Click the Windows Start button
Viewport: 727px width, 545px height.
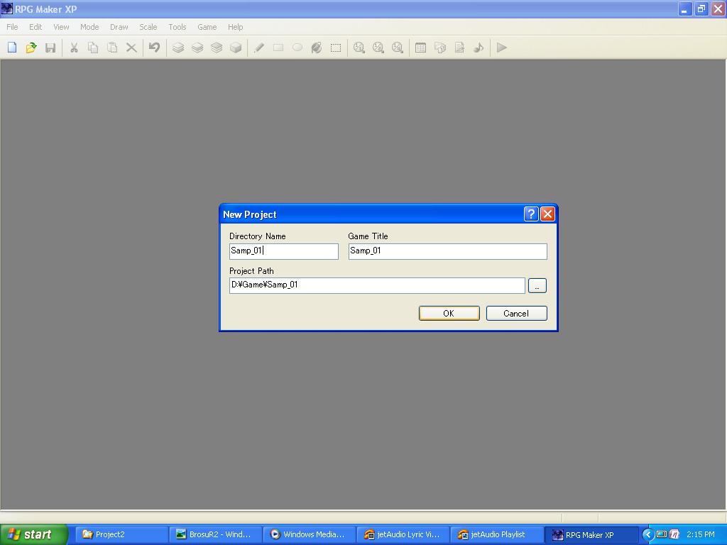tap(34, 534)
